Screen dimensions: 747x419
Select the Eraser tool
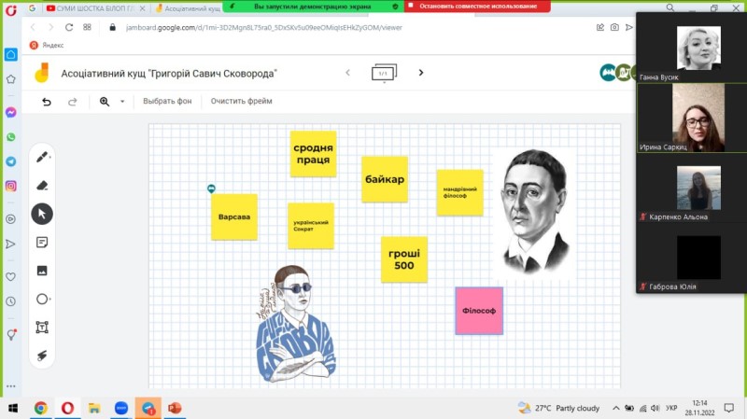42,185
